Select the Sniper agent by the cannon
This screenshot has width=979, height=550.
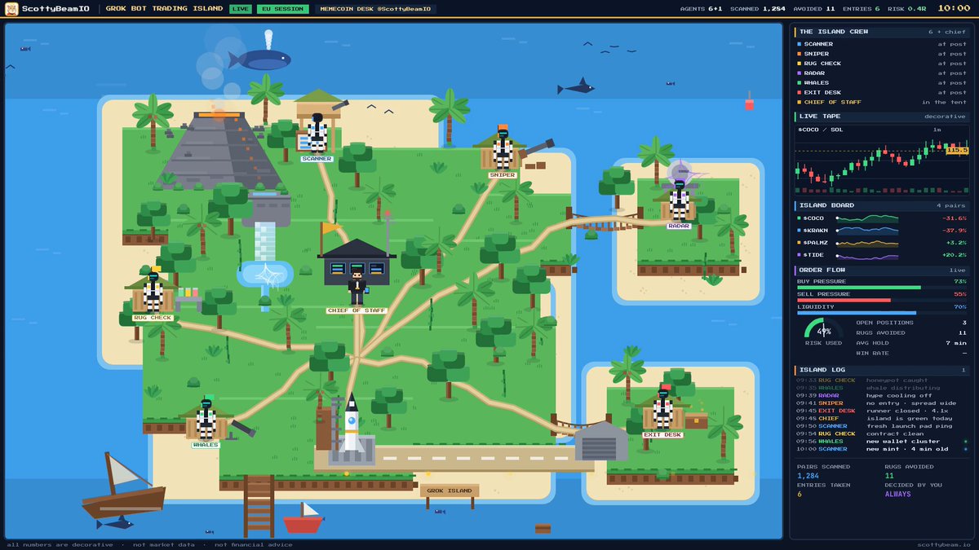(x=503, y=149)
